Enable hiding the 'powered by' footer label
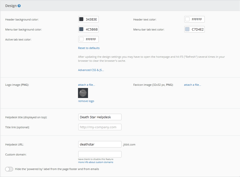This screenshot has width=240, height=177. pos(9,169)
